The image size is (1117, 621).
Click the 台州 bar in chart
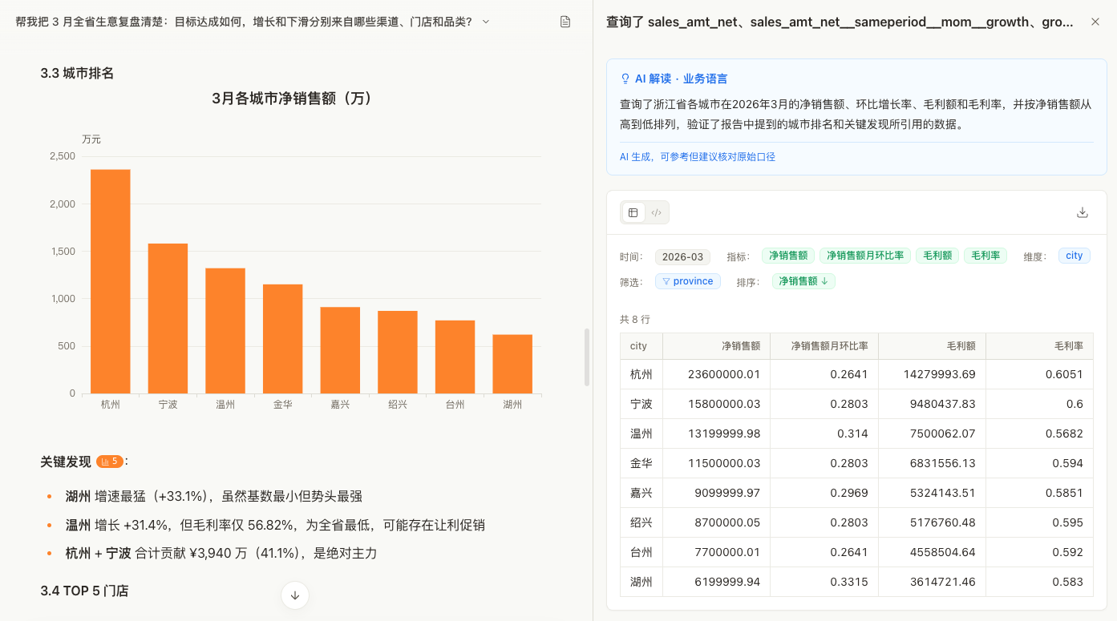tap(455, 357)
